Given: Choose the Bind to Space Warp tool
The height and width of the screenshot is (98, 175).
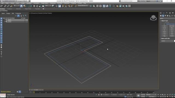Looking at the screenshot, I should pyautogui.click(x=11, y=6).
